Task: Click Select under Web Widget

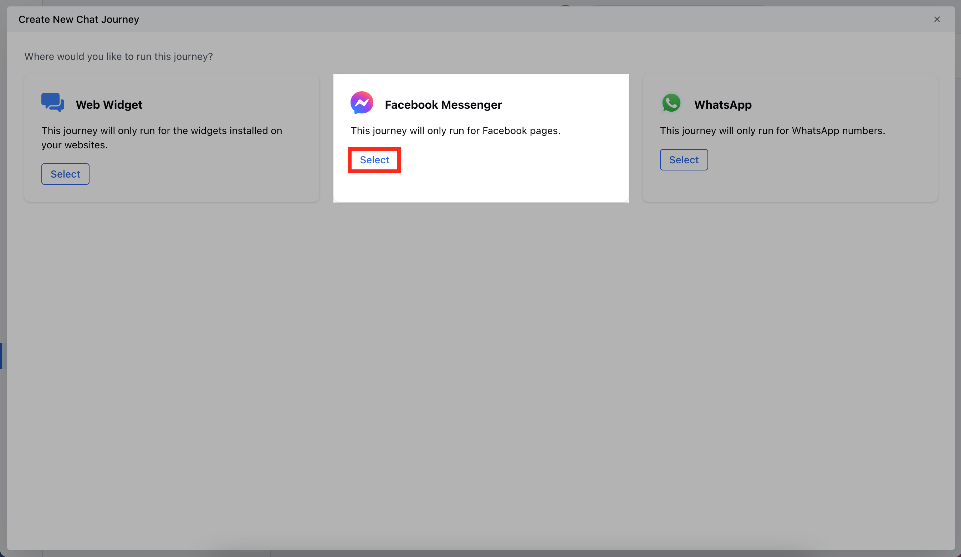Action: 65,174
